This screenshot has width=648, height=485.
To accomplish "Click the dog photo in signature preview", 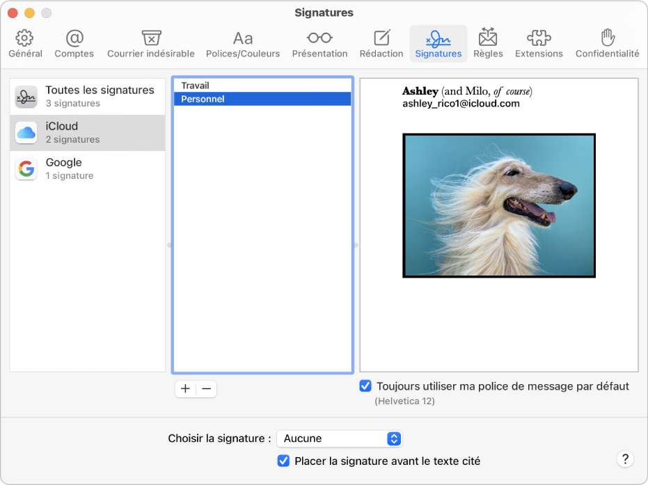I will click(x=498, y=206).
